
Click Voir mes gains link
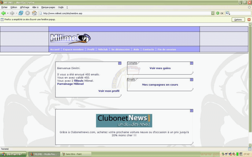[x=160, y=68]
